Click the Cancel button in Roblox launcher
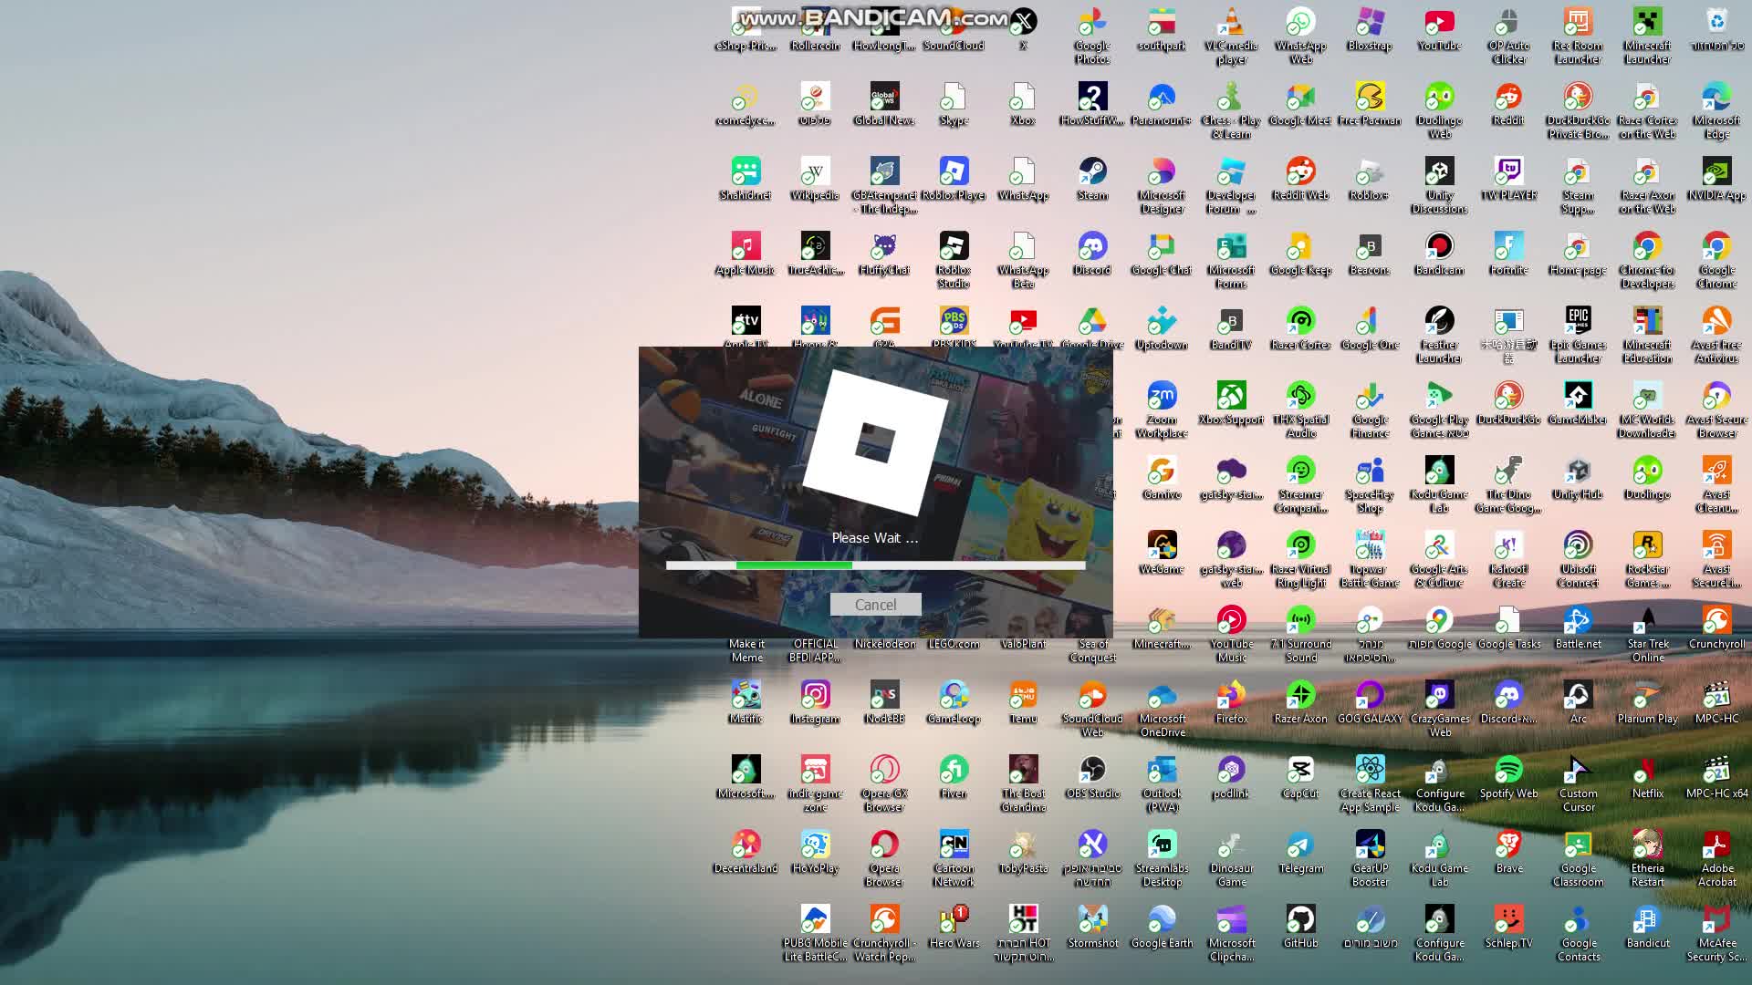Image resolution: width=1752 pixels, height=985 pixels. [875, 605]
